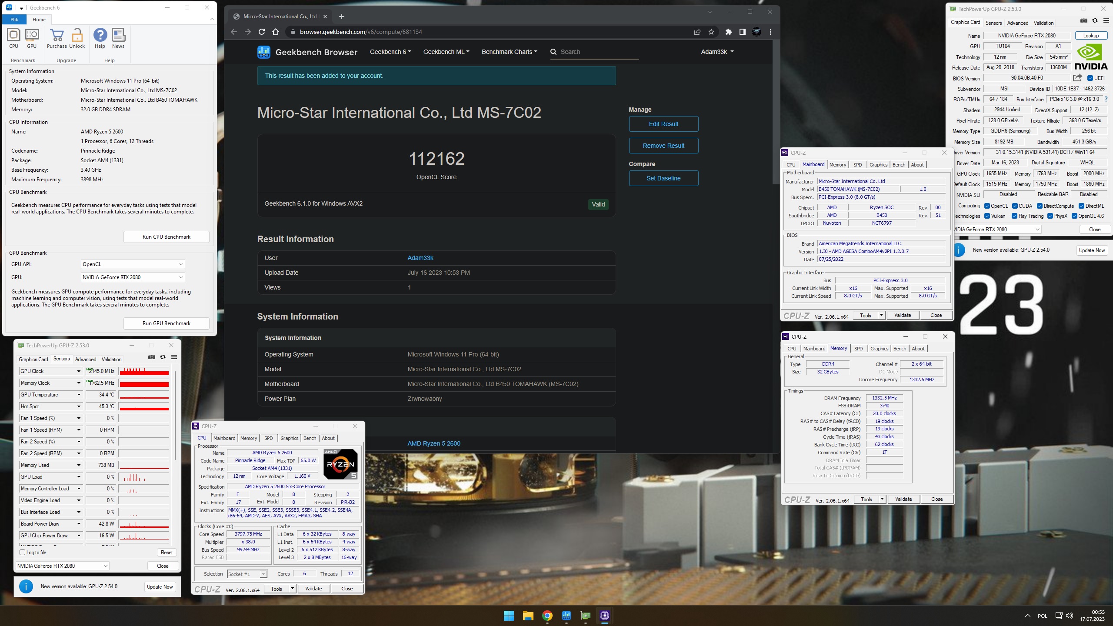Screen dimensions: 1113x626
Task: Open the browser extensions puzzle icon
Action: 729,32
